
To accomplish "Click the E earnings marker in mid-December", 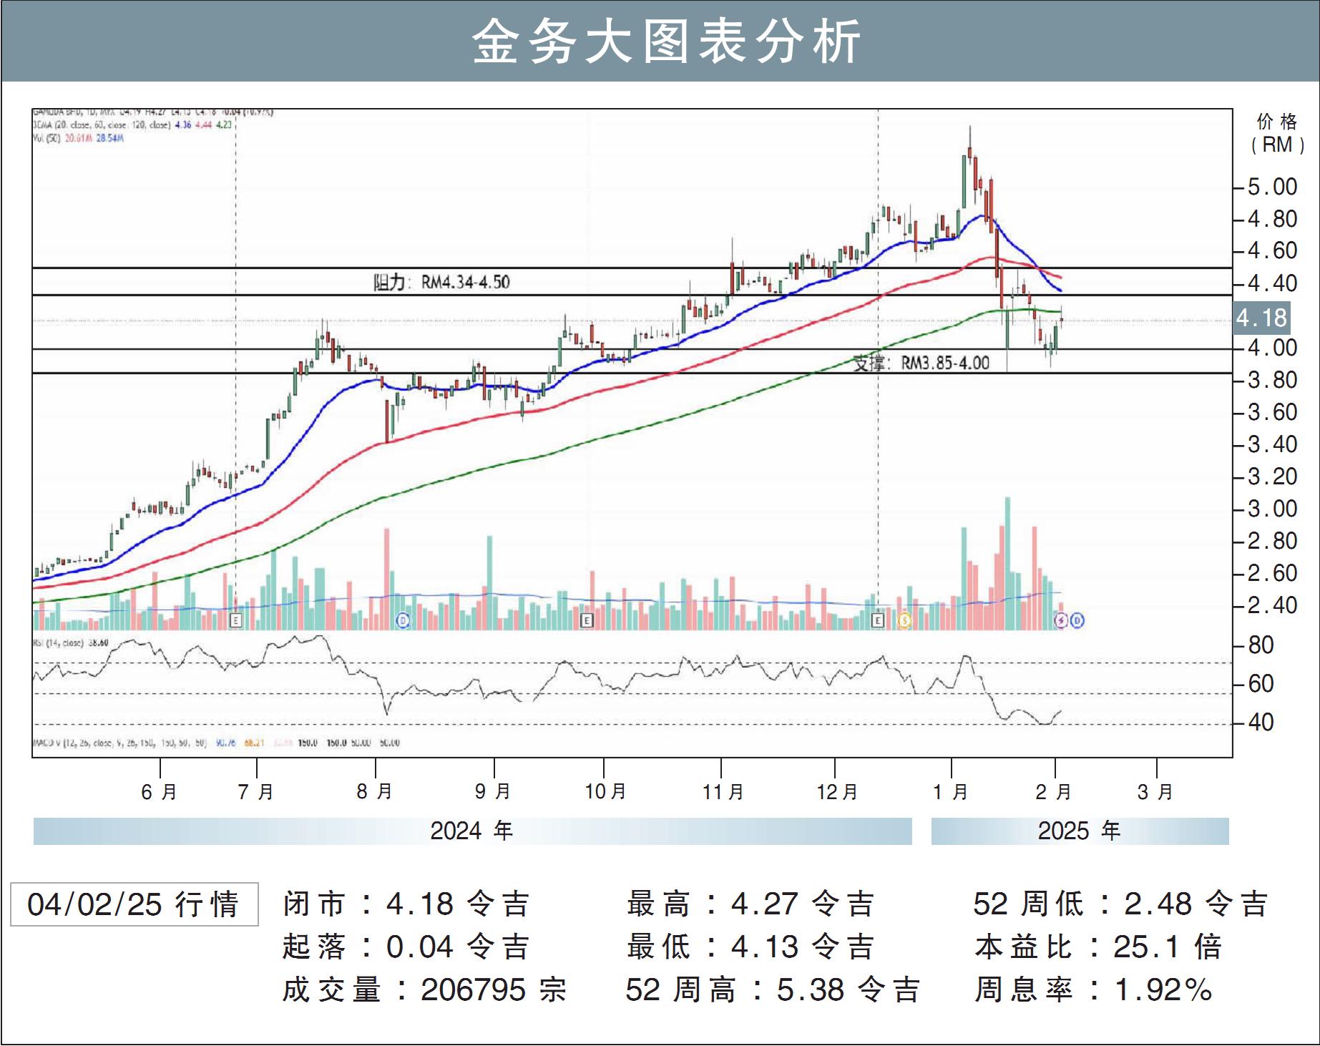I will pyautogui.click(x=878, y=621).
